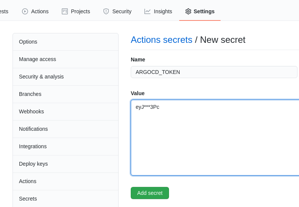Click the Add secret button
The height and width of the screenshot is (207, 299).
pos(150,193)
